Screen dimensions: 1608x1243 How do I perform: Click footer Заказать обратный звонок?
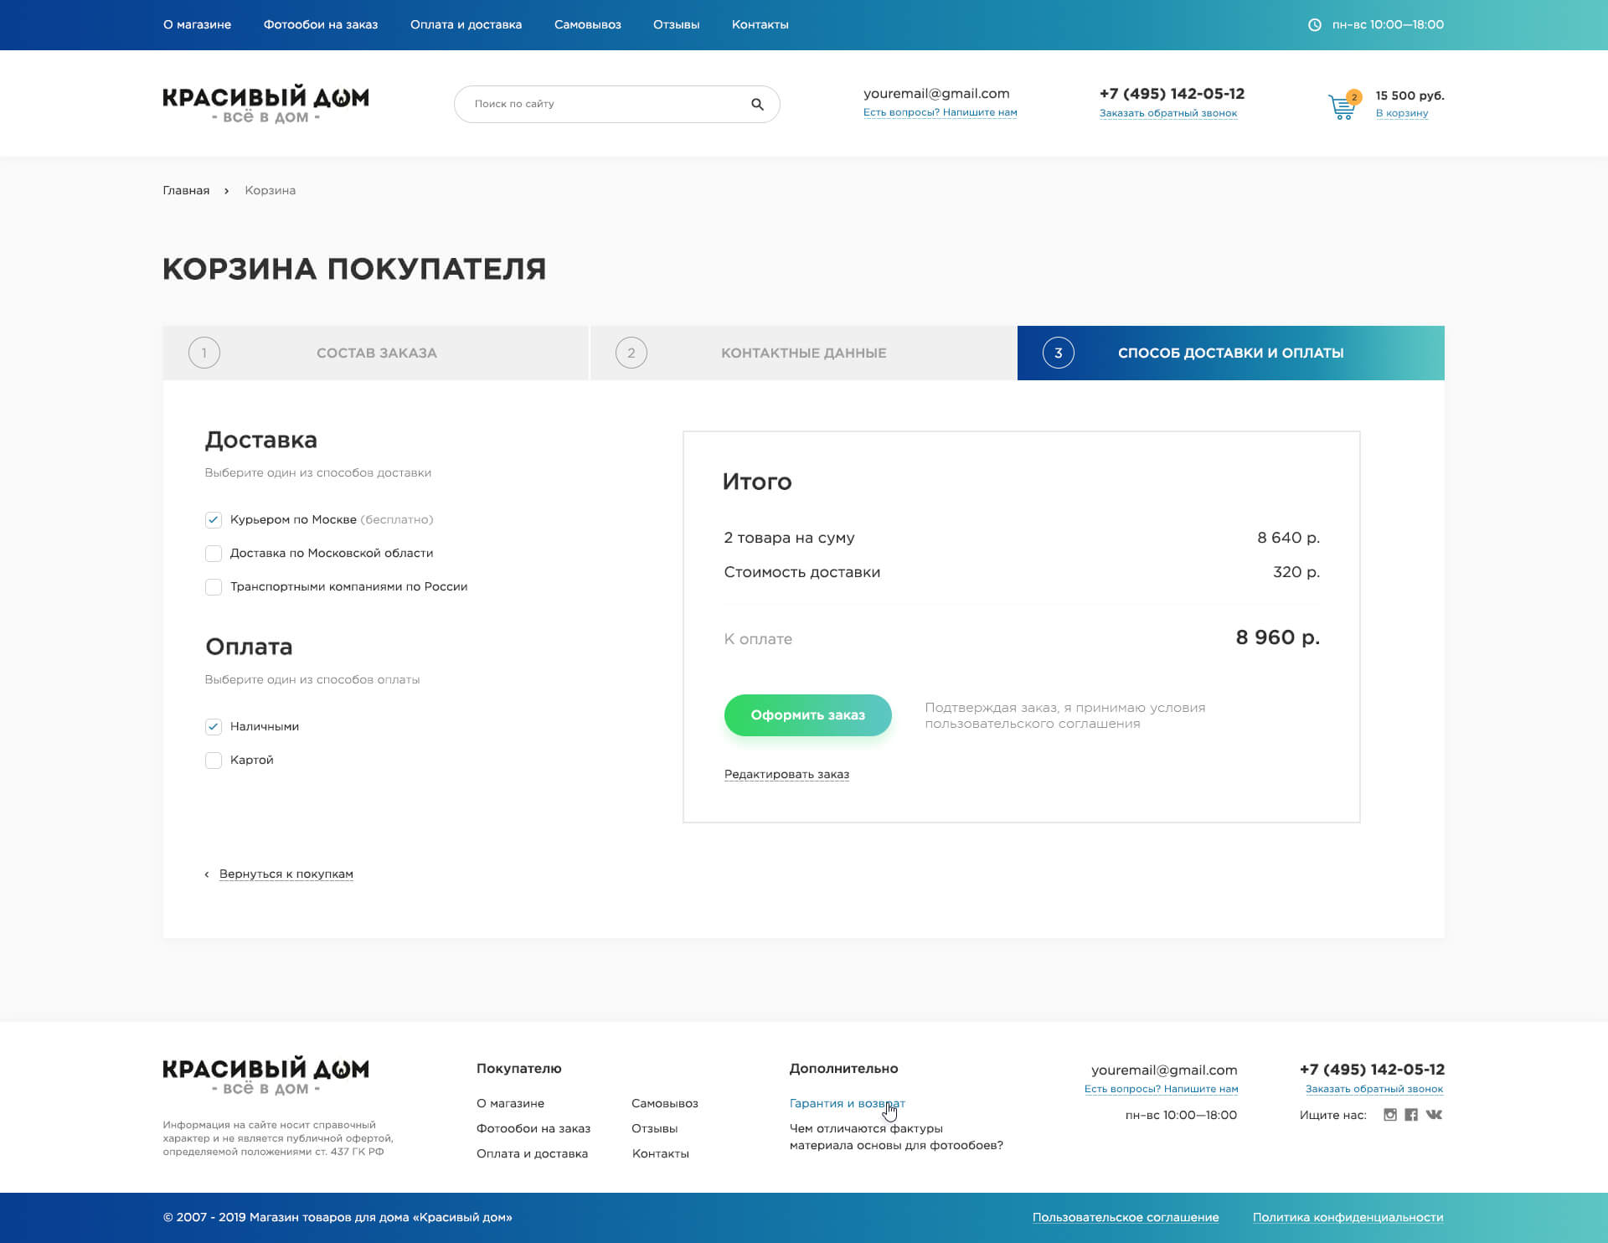coord(1373,1090)
